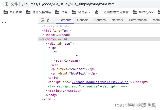The height and width of the screenshot is (110, 160).
Task: Collapse the body element node
Action: 43,39
